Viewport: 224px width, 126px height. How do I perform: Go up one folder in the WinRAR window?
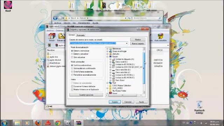(49, 45)
